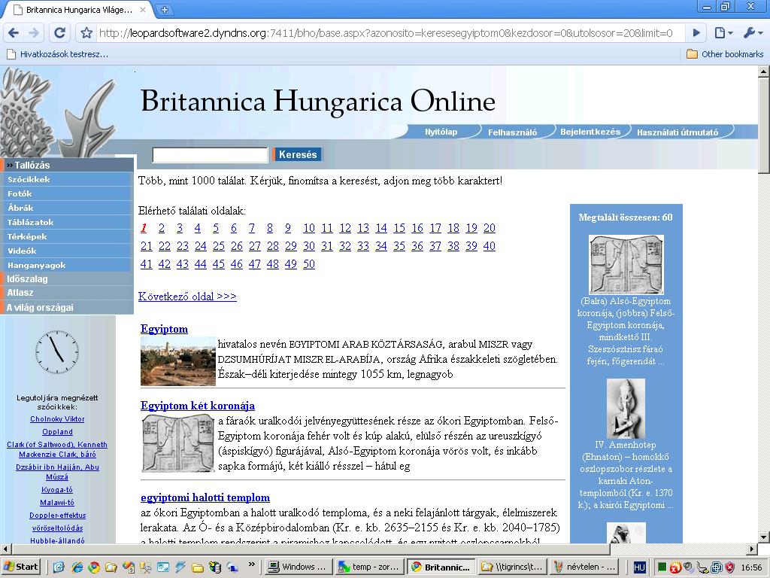770x578 pixels.
Task: Focus the Britannica search text box
Action: pos(211,155)
